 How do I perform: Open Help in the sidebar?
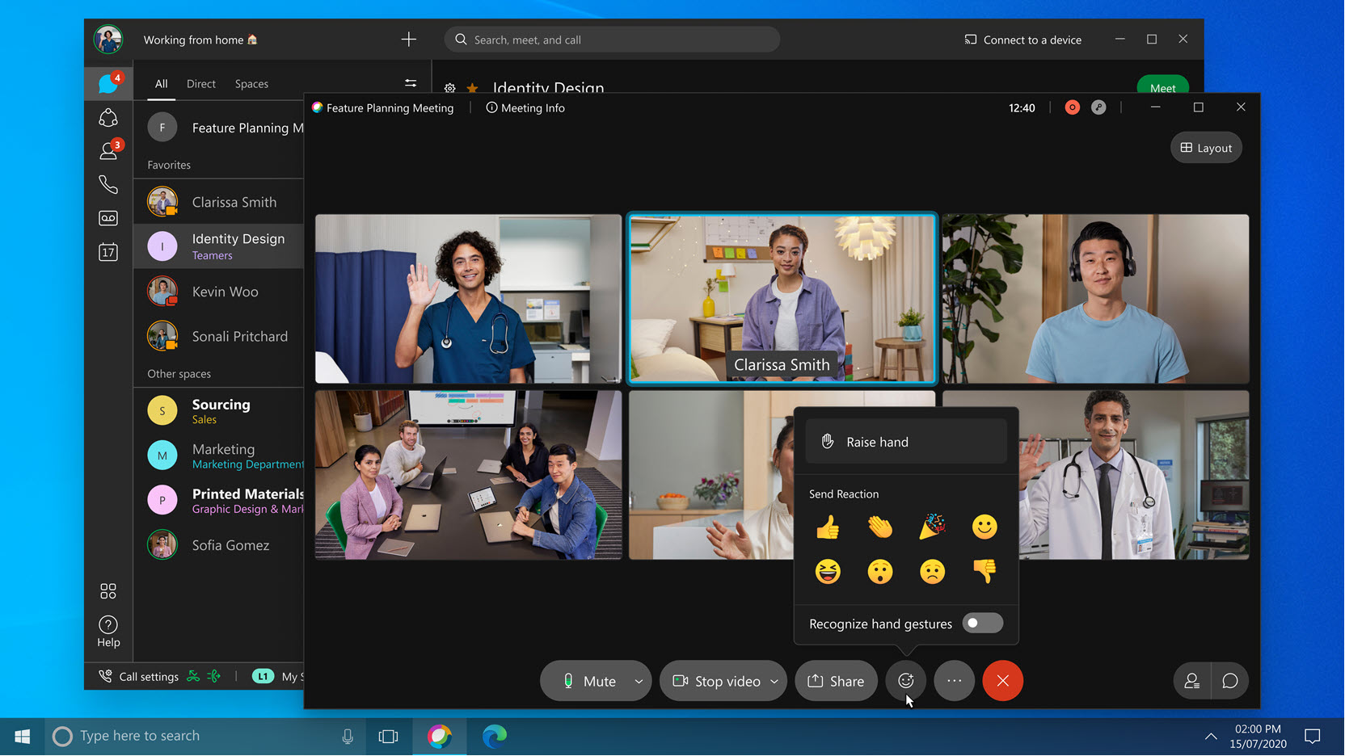point(108,632)
